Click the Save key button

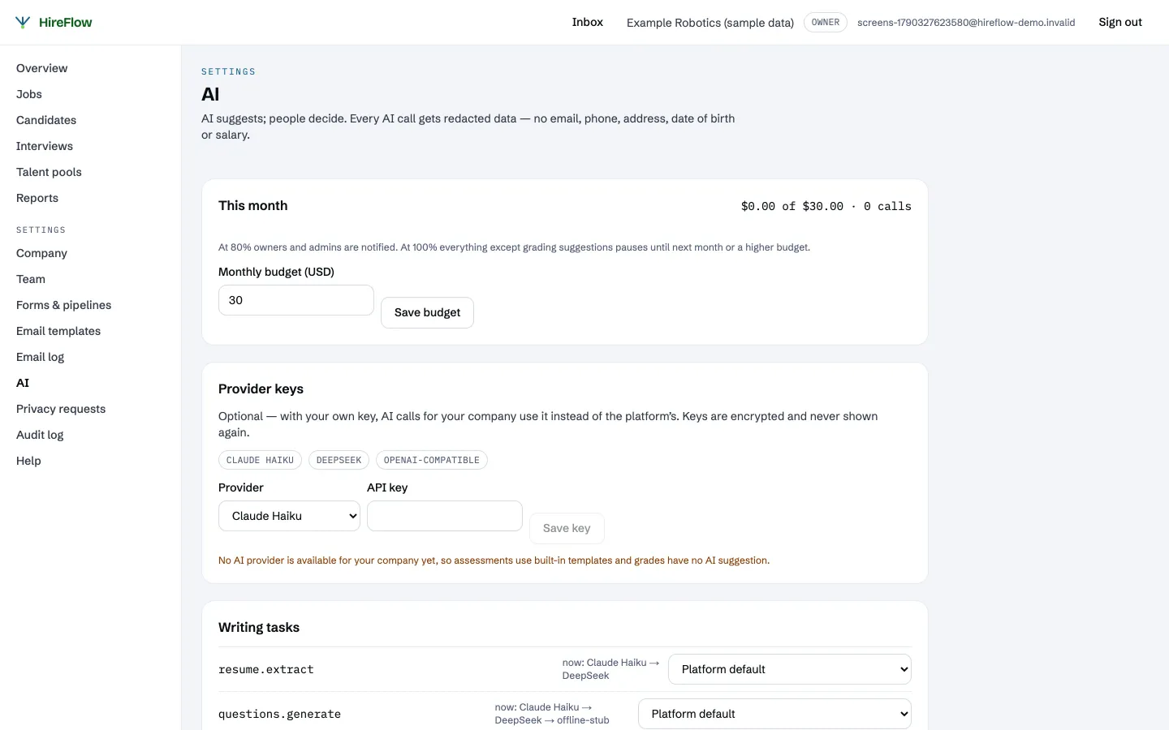pos(567,528)
